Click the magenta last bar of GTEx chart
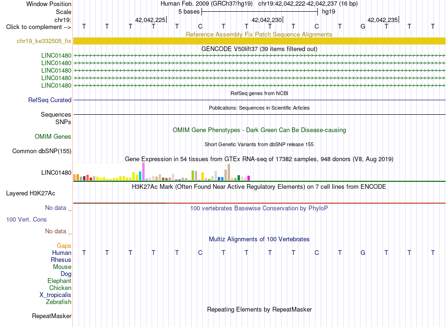Image resolution: width=446 pixels, height=327 pixels. point(249,178)
